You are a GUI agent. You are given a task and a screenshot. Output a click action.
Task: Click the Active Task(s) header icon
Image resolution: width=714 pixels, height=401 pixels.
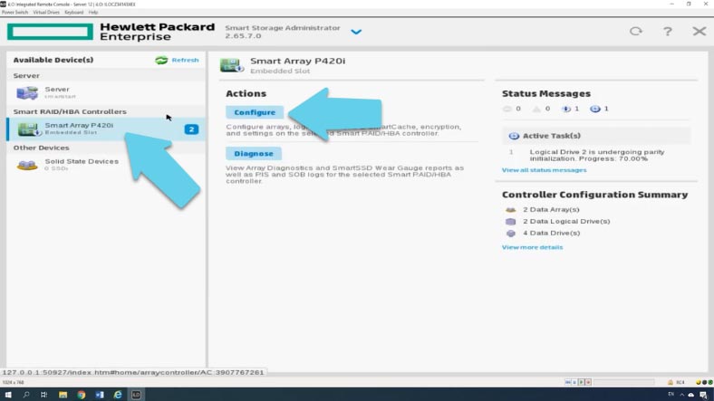514,136
